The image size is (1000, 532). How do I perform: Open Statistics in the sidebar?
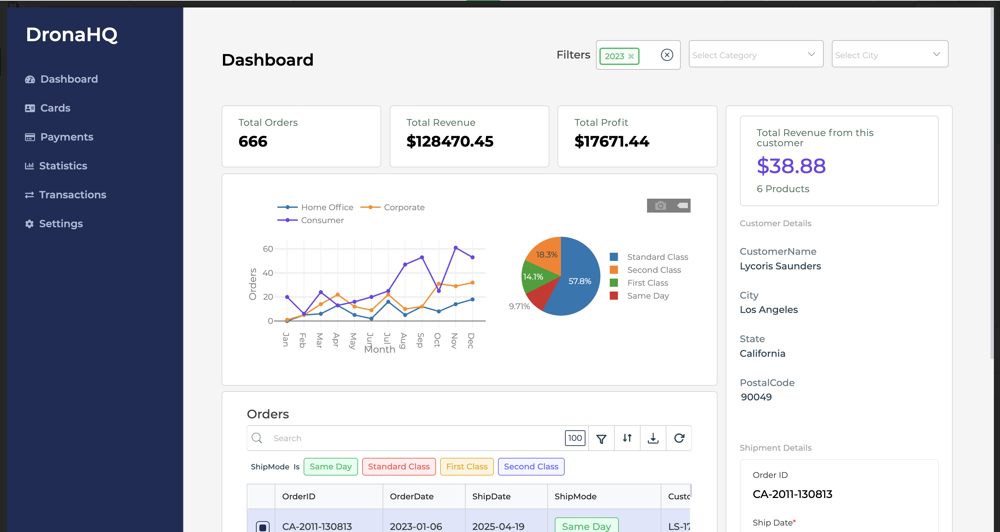click(63, 166)
